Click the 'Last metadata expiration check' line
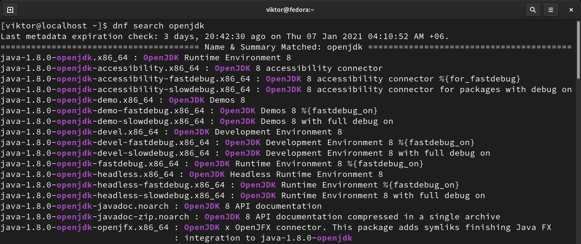This screenshot has width=581, height=244. tap(225, 36)
